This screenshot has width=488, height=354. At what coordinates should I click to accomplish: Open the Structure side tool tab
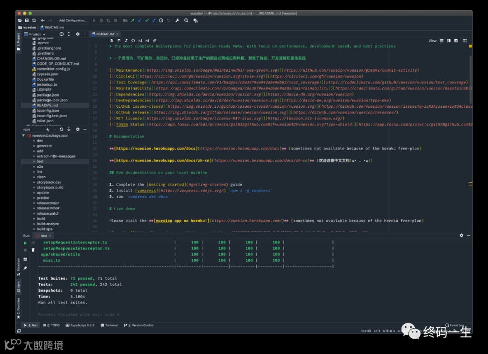(x=19, y=267)
